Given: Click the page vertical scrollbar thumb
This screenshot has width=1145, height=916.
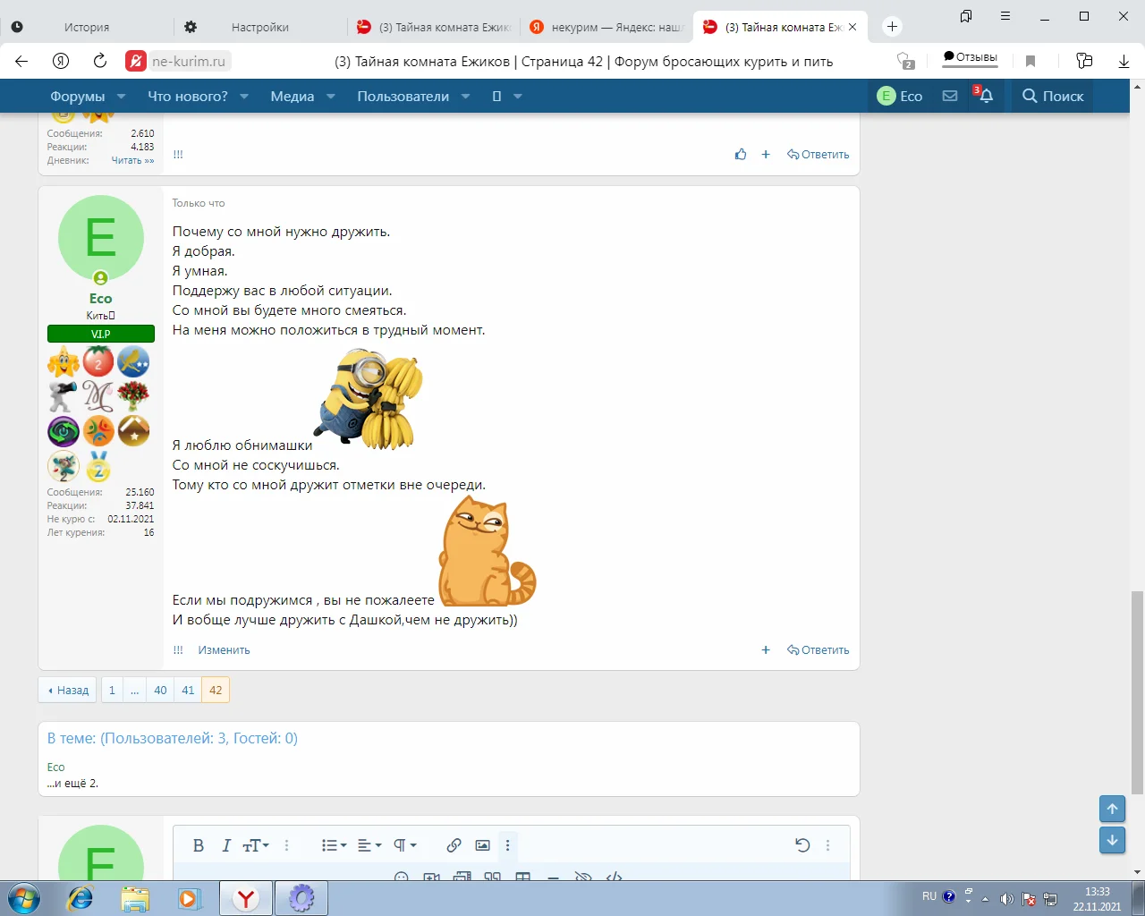Looking at the screenshot, I should click(x=1137, y=692).
